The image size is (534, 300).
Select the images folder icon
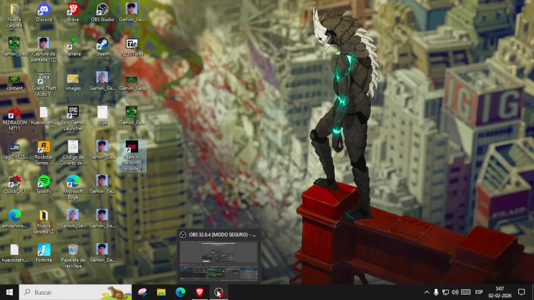pyautogui.click(x=73, y=81)
